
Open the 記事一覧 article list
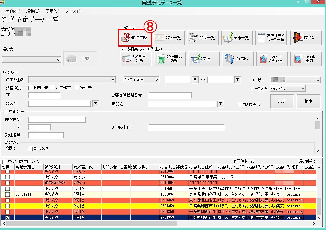237,38
